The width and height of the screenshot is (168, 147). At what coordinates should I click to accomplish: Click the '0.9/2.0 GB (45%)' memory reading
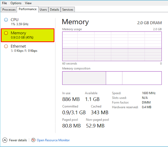[22, 37]
